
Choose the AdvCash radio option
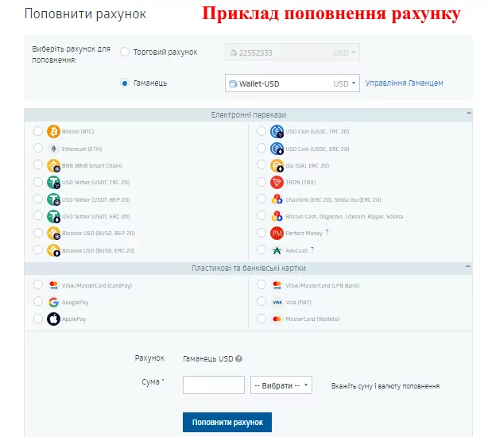pyautogui.click(x=261, y=249)
